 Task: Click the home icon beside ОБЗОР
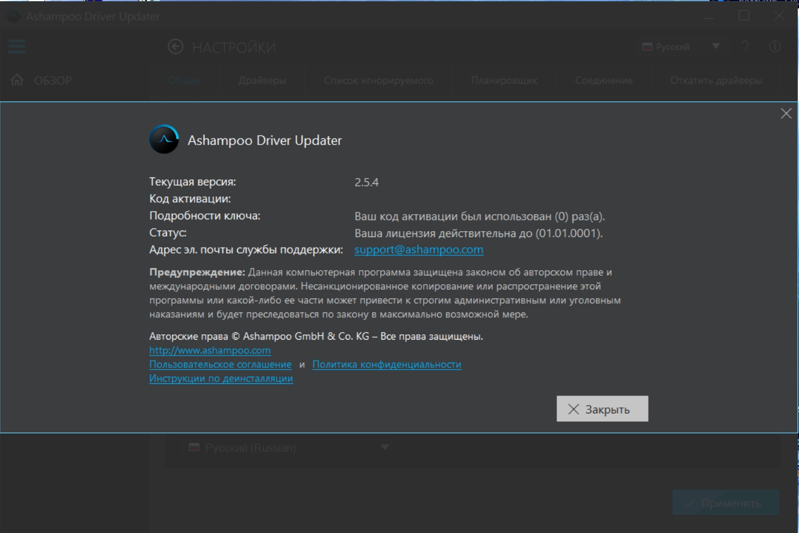(17, 80)
